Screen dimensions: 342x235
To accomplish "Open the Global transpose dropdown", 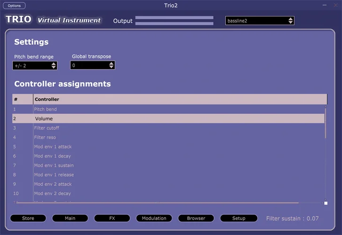I will pyautogui.click(x=93, y=65).
